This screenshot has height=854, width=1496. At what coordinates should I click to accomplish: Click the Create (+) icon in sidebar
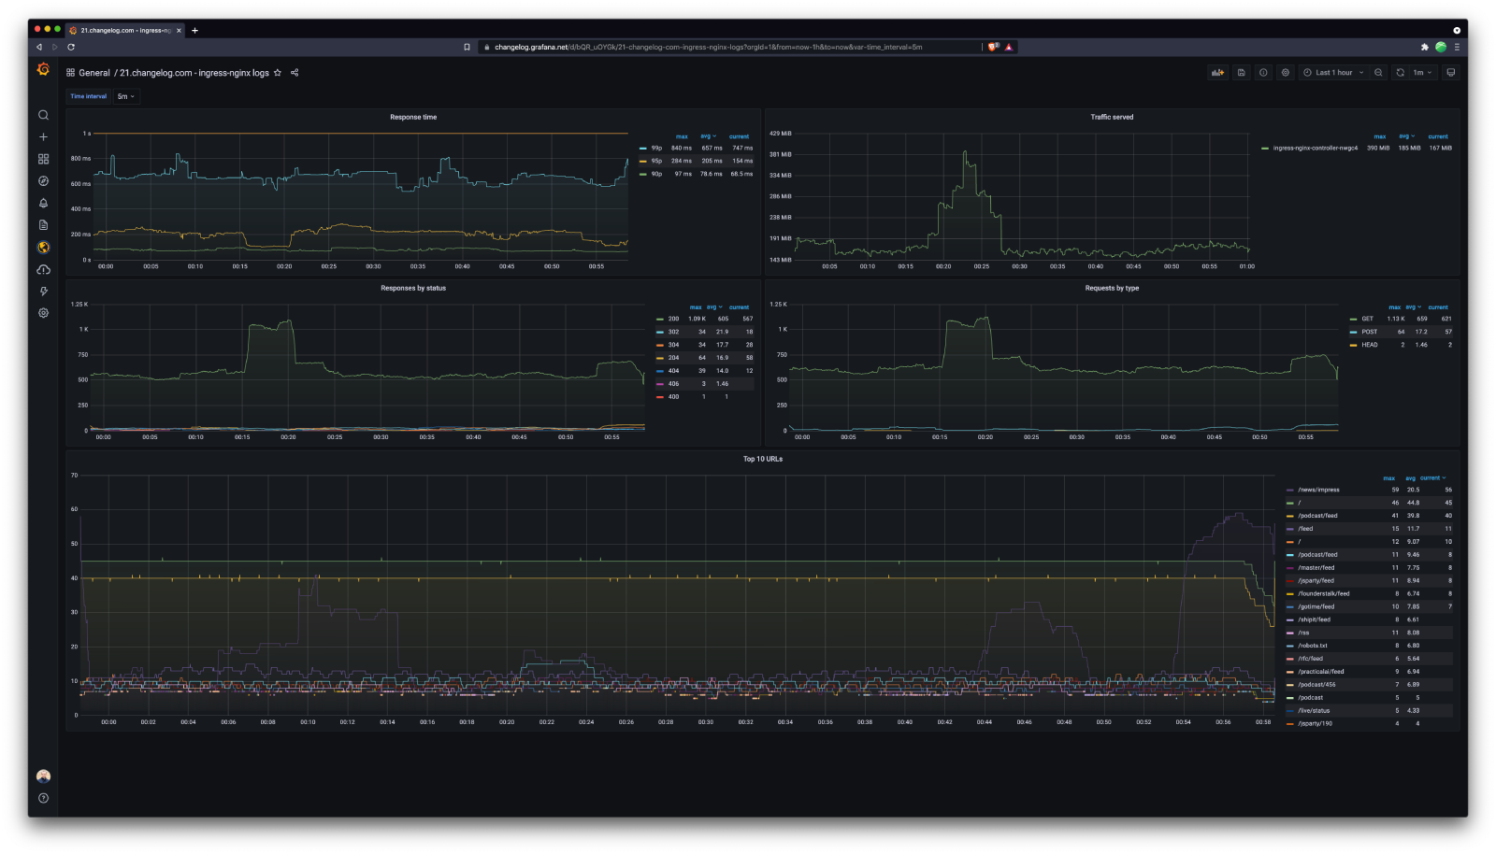(43, 136)
